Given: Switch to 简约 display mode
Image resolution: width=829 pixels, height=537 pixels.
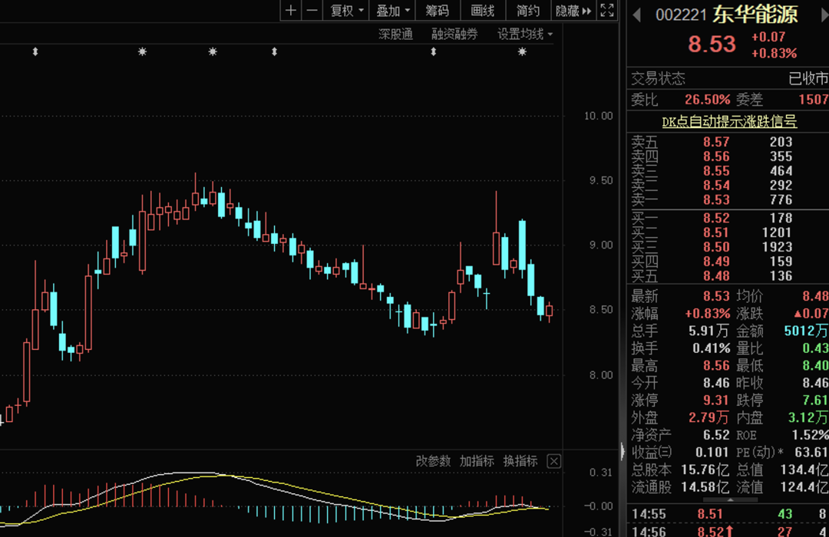Looking at the screenshot, I should coord(527,11).
